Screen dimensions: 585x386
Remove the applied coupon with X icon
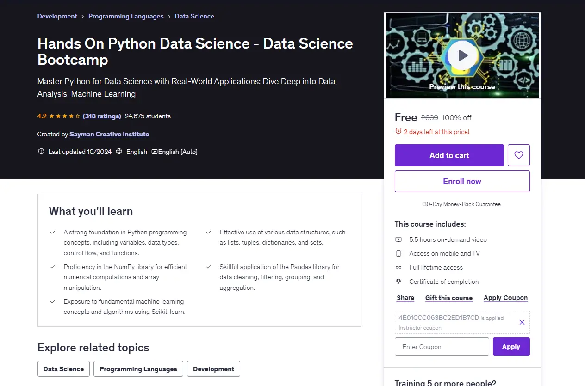click(522, 322)
